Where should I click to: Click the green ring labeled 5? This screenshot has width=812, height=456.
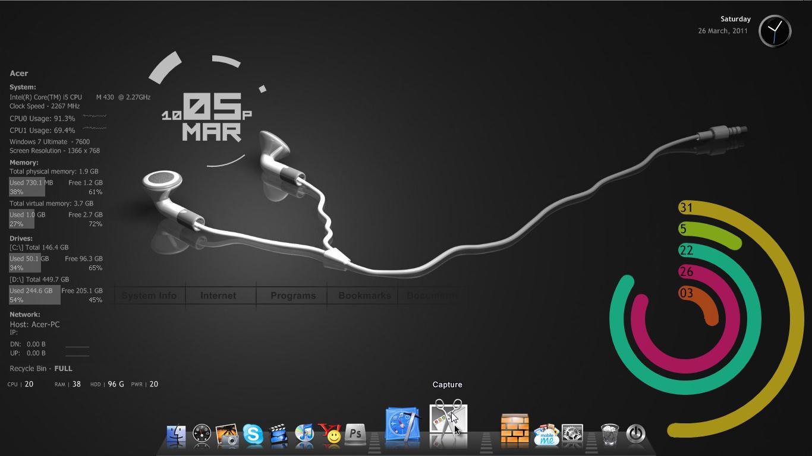tap(713, 232)
